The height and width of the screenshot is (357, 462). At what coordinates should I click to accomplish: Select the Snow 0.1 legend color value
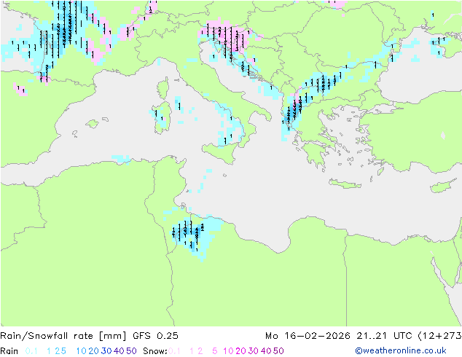[174, 351]
